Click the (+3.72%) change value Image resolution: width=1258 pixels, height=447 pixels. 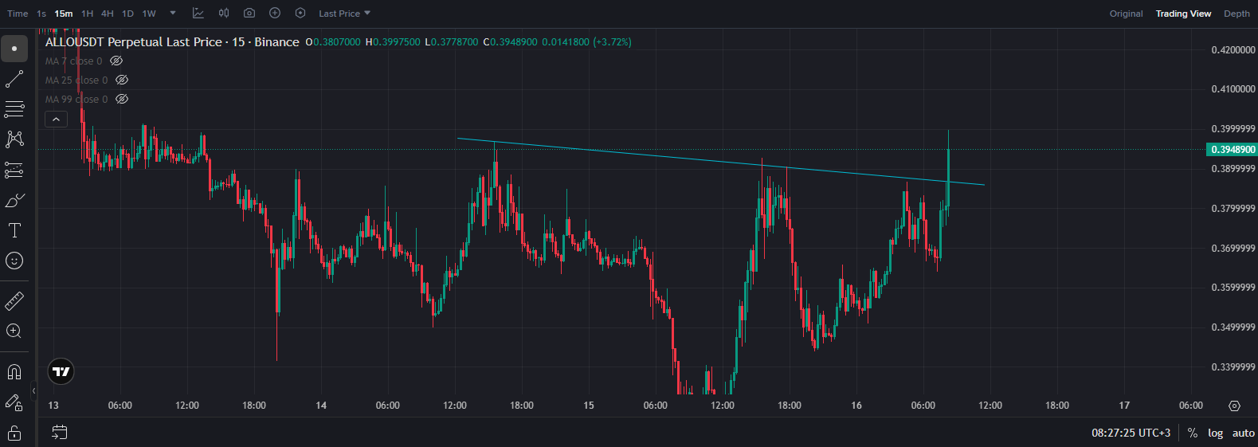point(612,41)
